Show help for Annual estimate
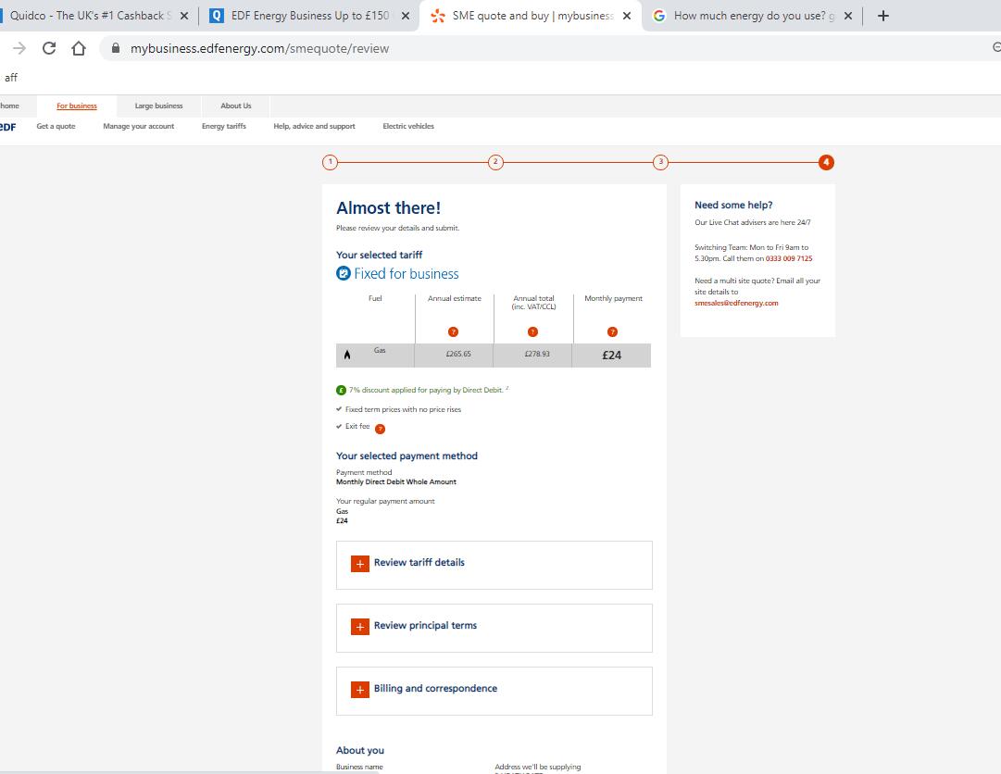The height and width of the screenshot is (774, 1001). click(453, 331)
